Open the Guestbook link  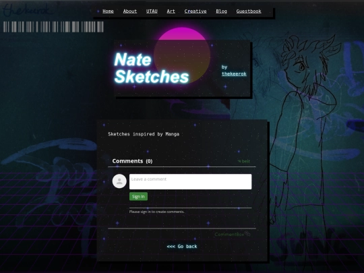(249, 11)
